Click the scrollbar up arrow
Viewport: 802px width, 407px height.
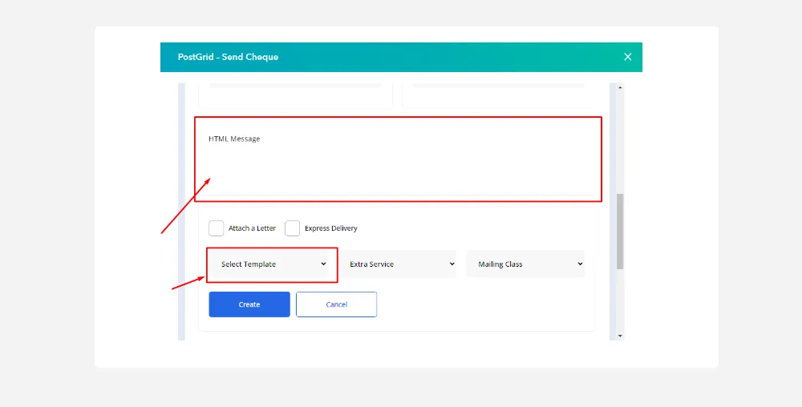(x=620, y=88)
